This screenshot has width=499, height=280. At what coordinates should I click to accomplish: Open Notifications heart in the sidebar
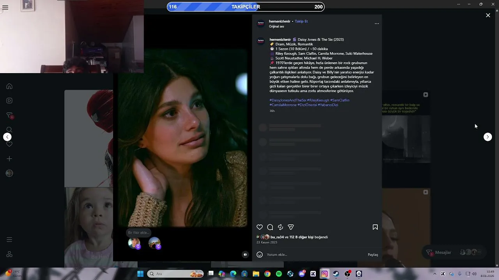point(9,144)
